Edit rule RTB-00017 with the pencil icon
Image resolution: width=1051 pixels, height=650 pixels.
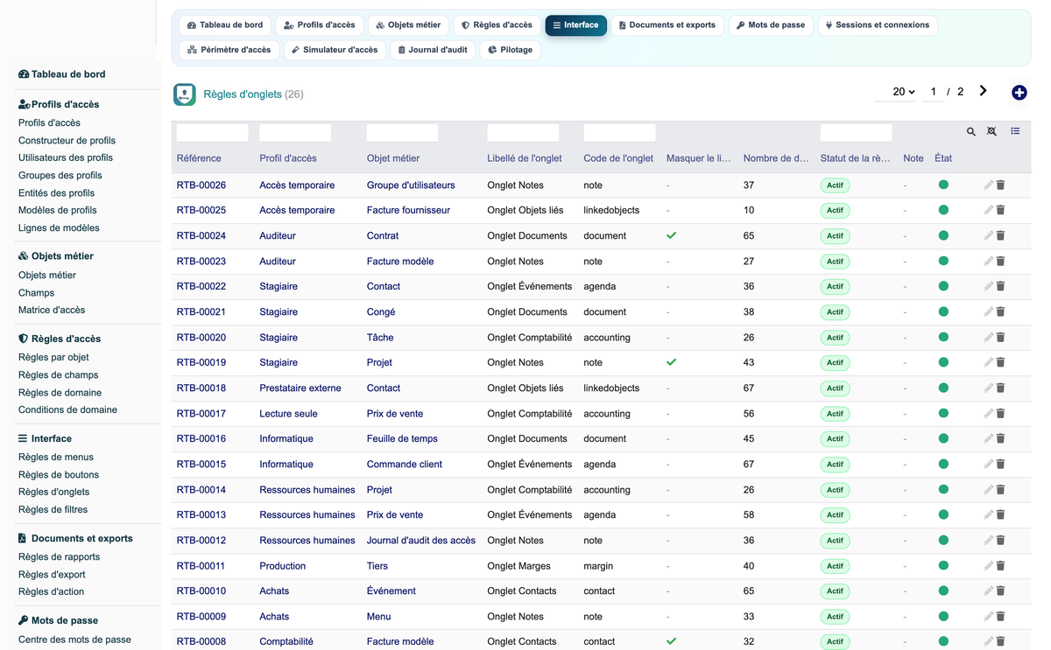coord(989,413)
